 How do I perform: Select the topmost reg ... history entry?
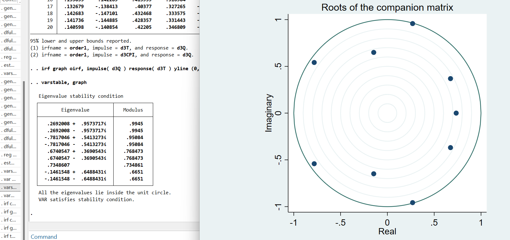point(10,57)
